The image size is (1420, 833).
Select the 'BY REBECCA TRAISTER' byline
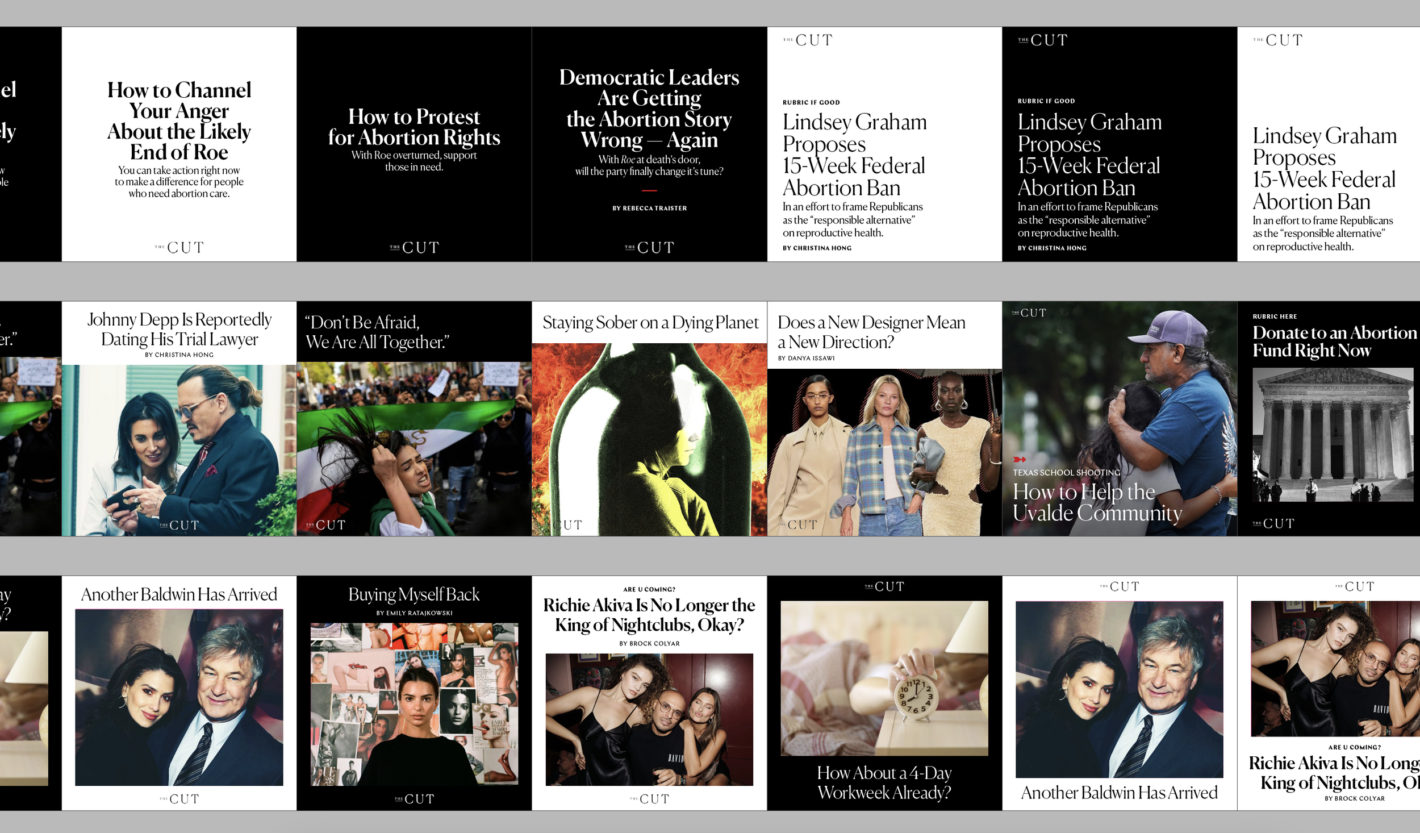649,209
